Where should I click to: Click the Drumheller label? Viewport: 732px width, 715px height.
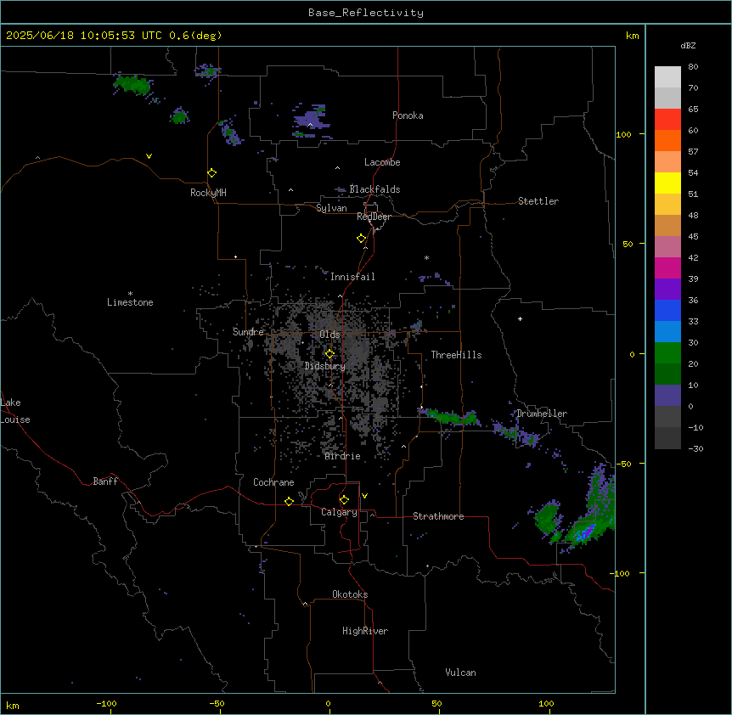[542, 414]
